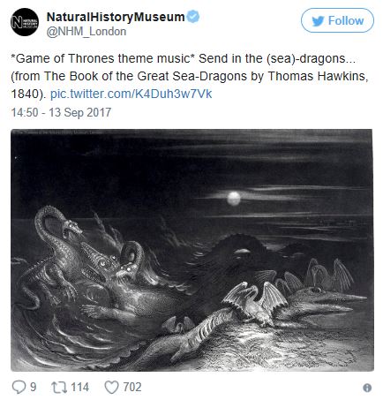Image resolution: width=383 pixels, height=400 pixels.
Task: Open the tweet info icon
Action: pos(367,388)
